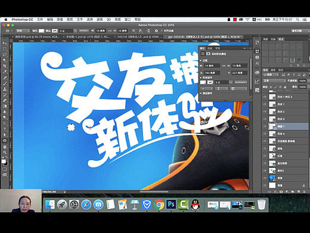
Task: Switch to the 字符 tab in Properties panel
Action: (218, 48)
